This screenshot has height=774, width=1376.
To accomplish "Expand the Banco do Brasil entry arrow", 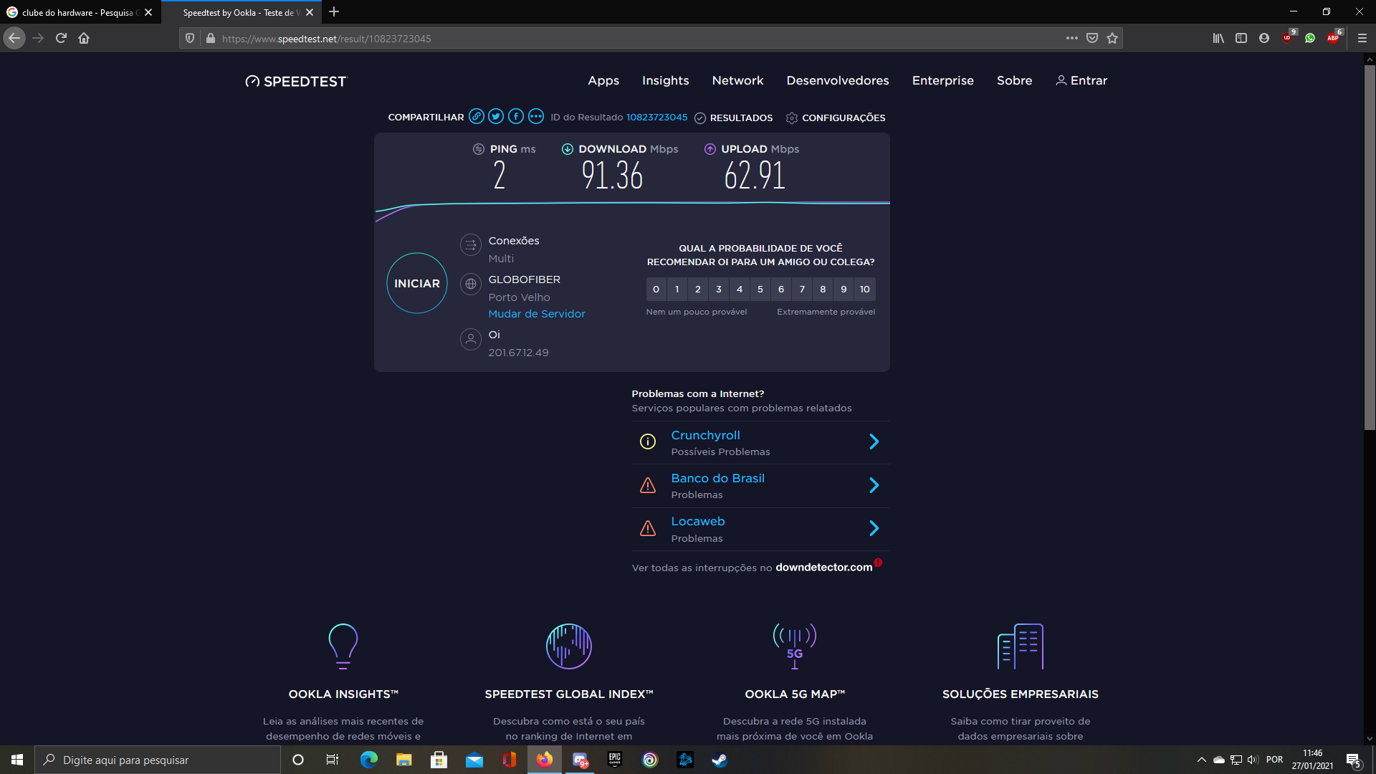I will [x=874, y=485].
